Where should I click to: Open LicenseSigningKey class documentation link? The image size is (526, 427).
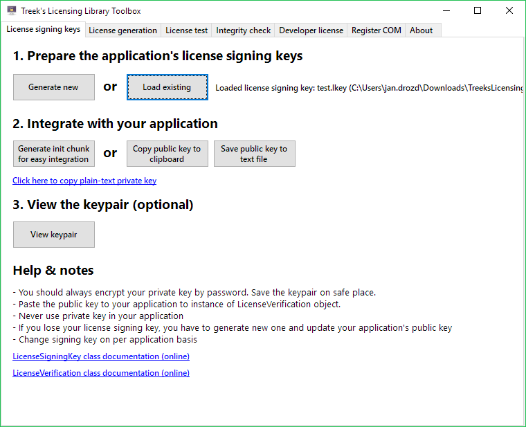pos(101,356)
